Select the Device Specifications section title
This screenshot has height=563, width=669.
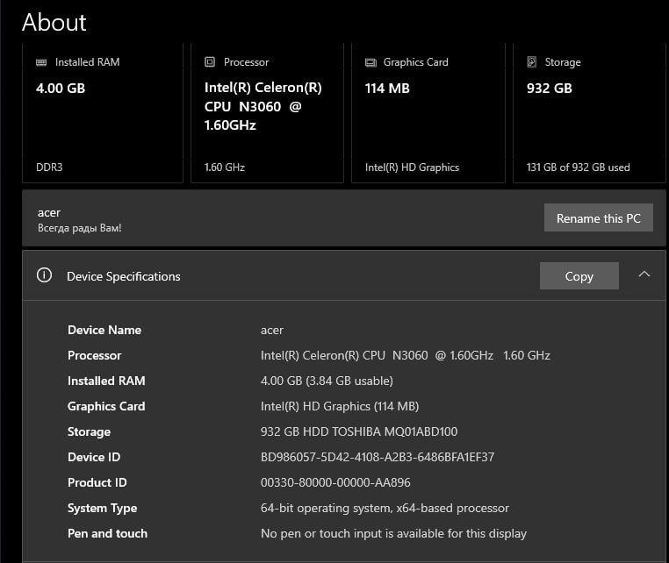coord(124,276)
